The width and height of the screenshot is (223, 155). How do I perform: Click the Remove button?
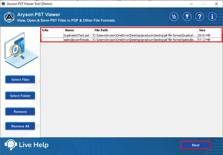pos(20,112)
